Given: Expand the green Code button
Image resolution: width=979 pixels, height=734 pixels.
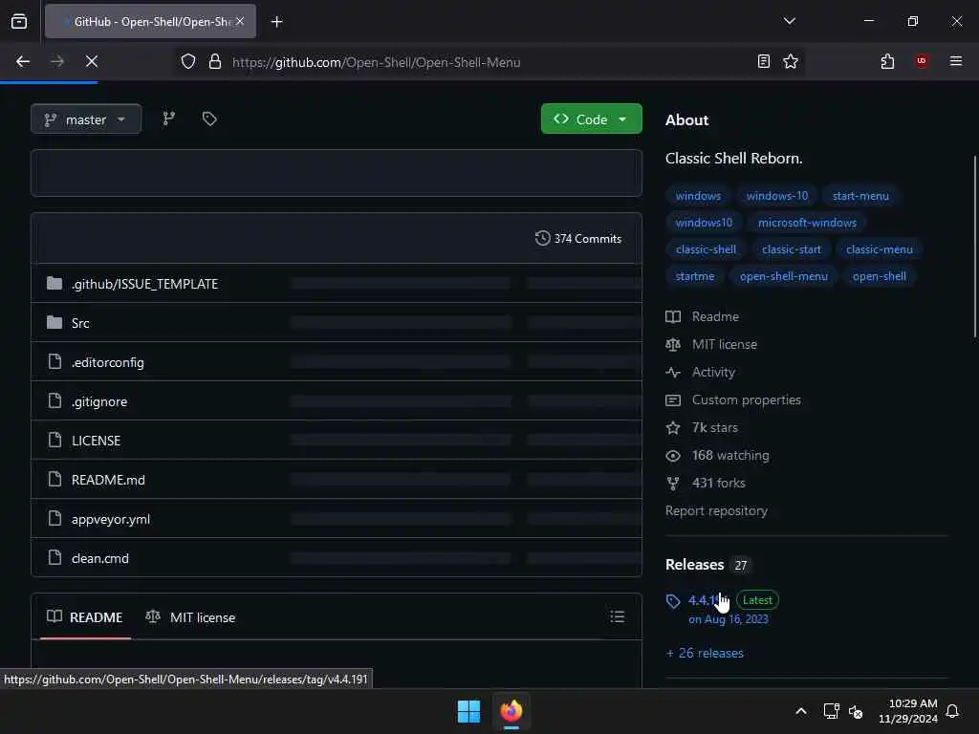Looking at the screenshot, I should [x=591, y=119].
